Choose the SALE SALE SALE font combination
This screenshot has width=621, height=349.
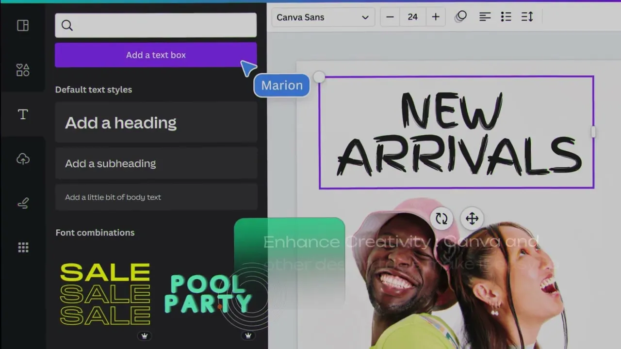(x=105, y=294)
